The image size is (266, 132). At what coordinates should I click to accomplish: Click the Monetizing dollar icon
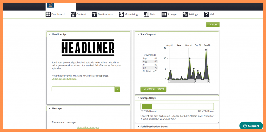pyautogui.click(x=121, y=14)
